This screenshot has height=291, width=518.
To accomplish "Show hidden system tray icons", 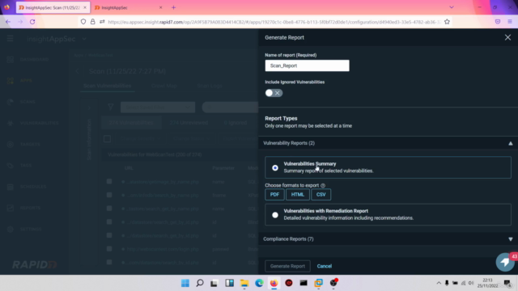I will (x=439, y=283).
